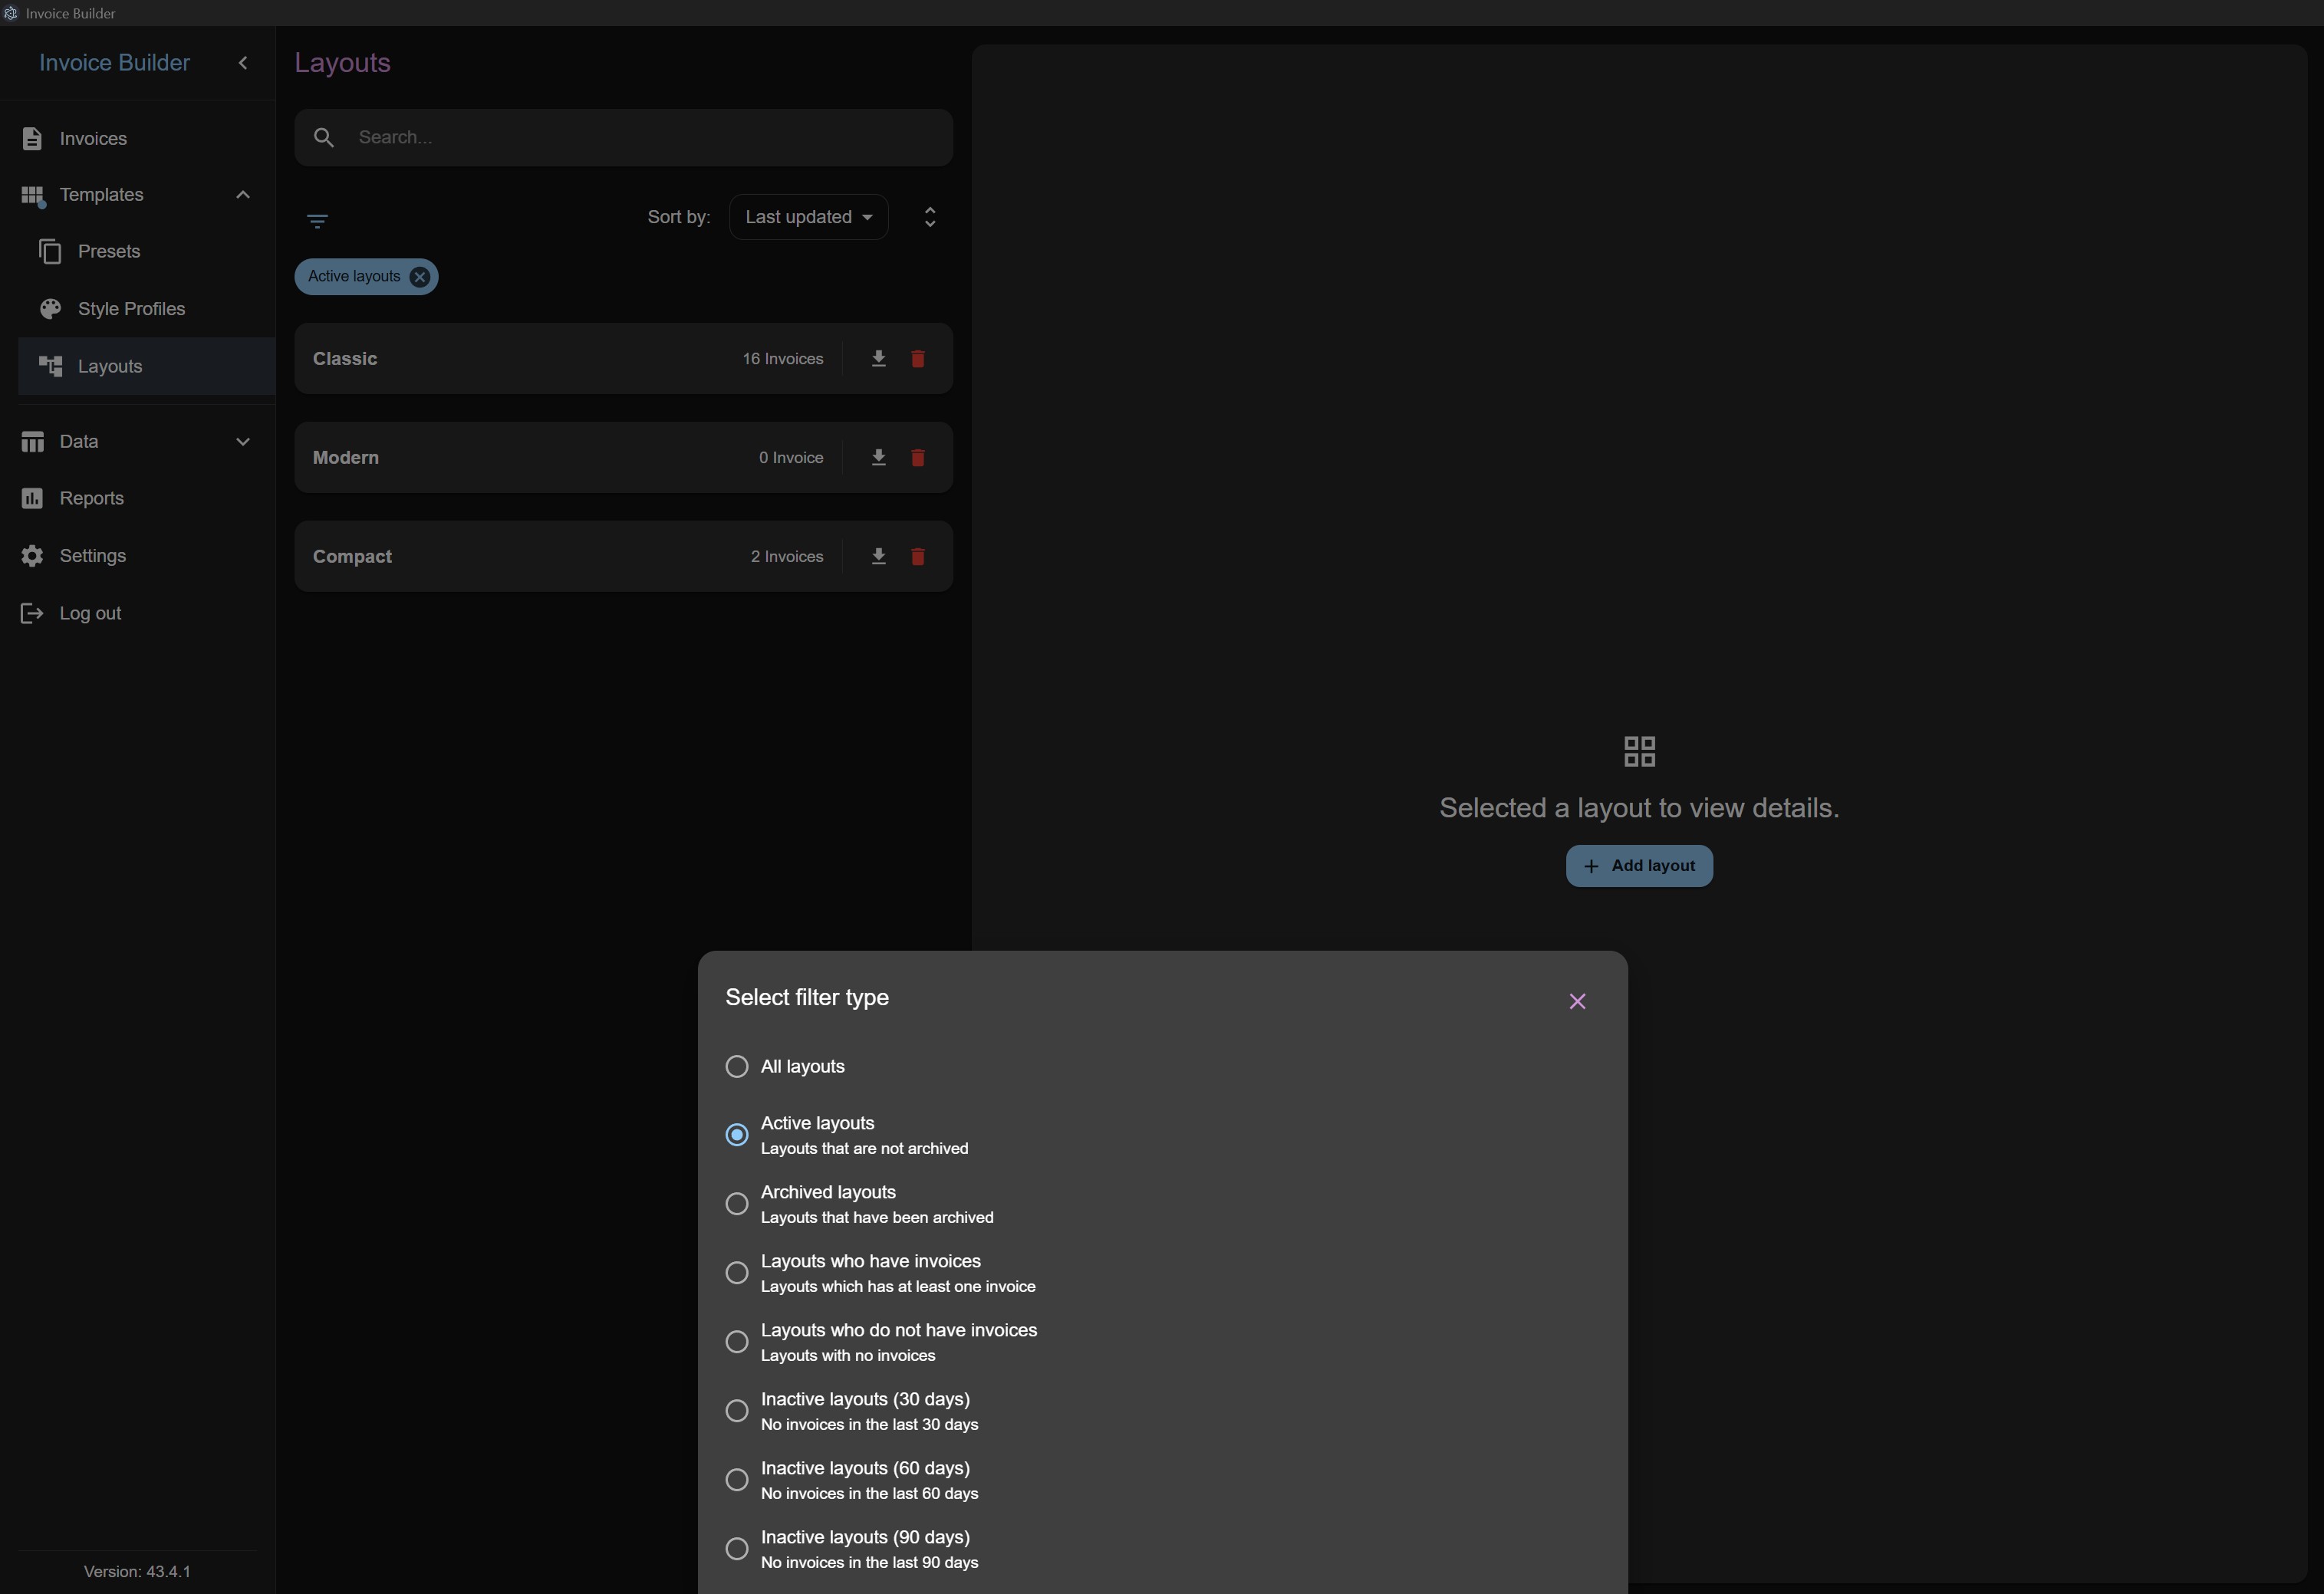Select the Classic layout row
The height and width of the screenshot is (1594, 2324).
[x=623, y=359]
